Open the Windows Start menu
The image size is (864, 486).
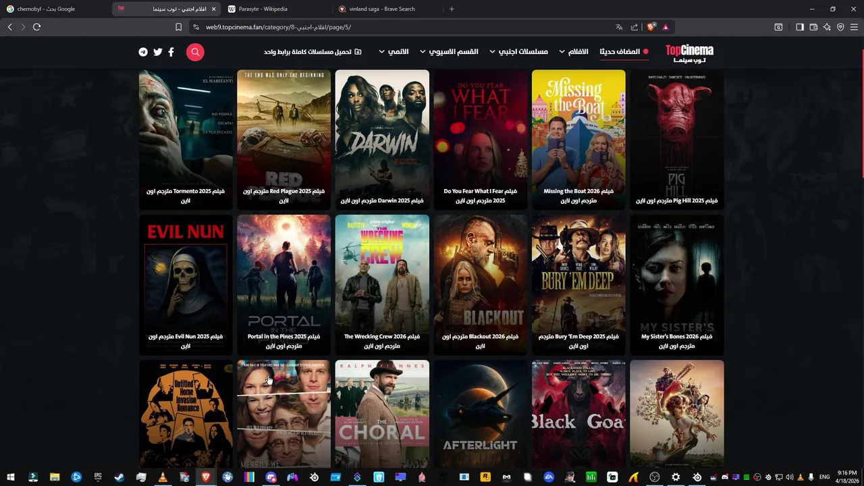pos(11,477)
